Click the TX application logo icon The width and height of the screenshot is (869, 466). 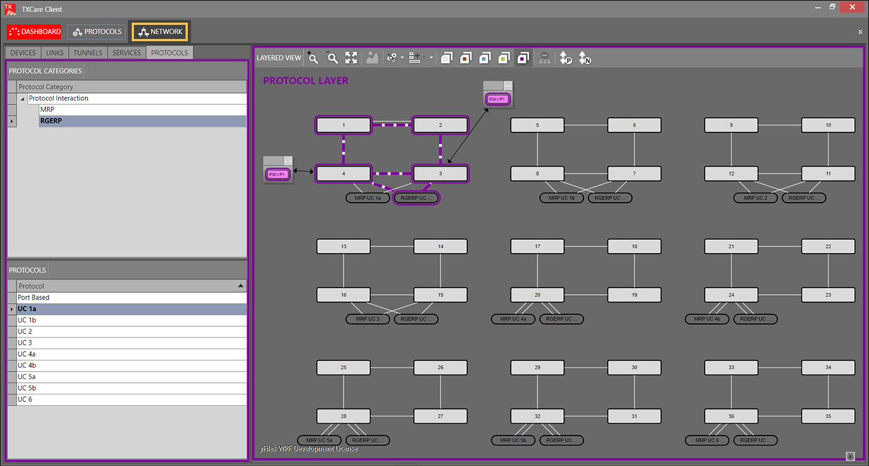click(x=9, y=9)
